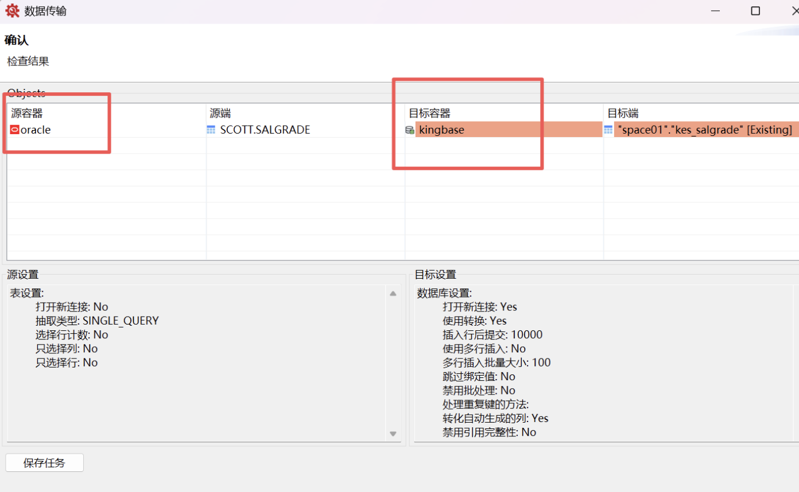Screen dimensions: 799x492
Task: Click the red Oracle icon in source container
Action: [x=15, y=130]
